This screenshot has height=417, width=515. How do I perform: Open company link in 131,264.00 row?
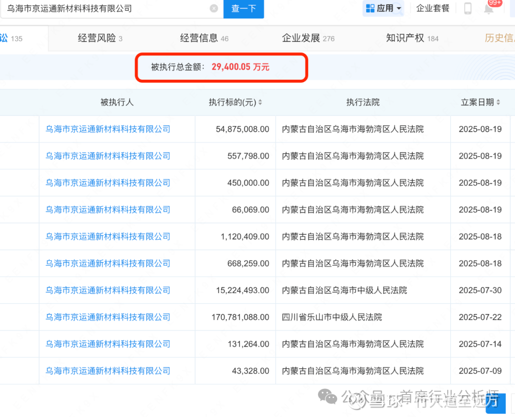coord(108,344)
